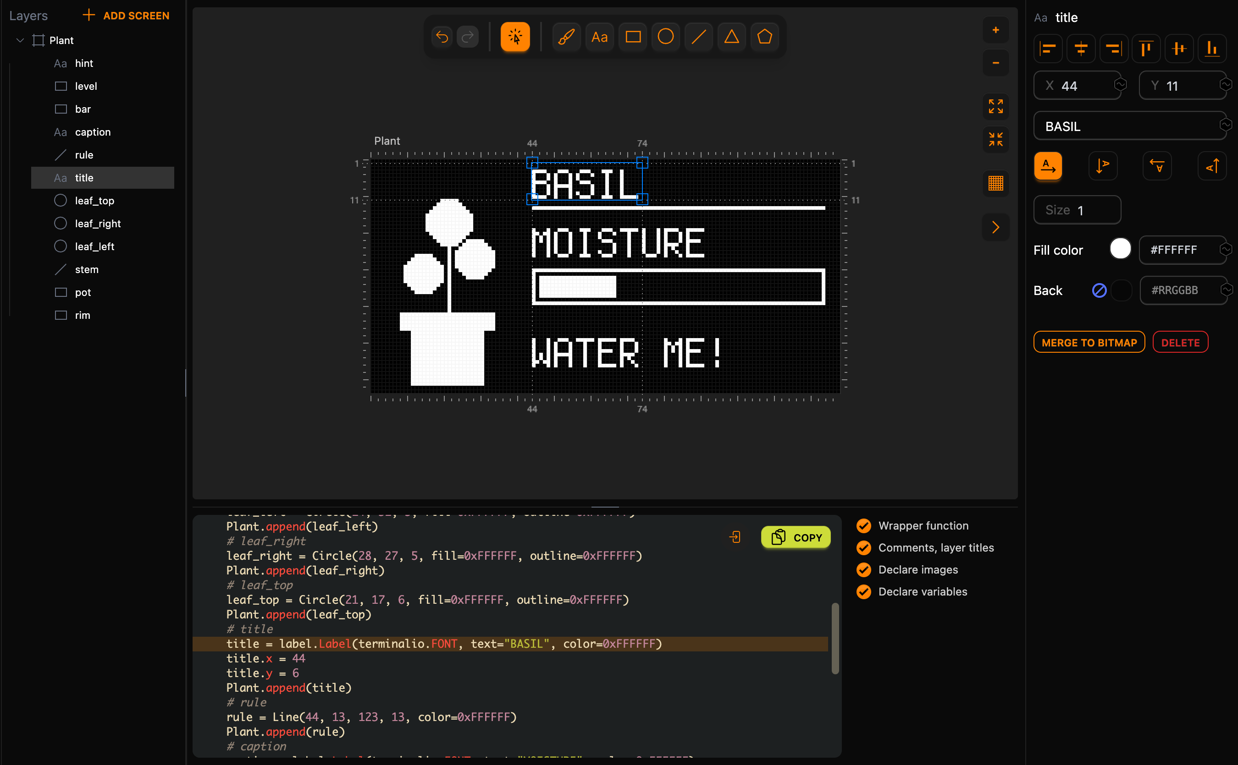This screenshot has height=765, width=1238.
Task: Select the leaf_top layer
Action: [103, 201]
